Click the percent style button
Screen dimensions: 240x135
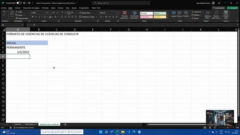[106, 16]
